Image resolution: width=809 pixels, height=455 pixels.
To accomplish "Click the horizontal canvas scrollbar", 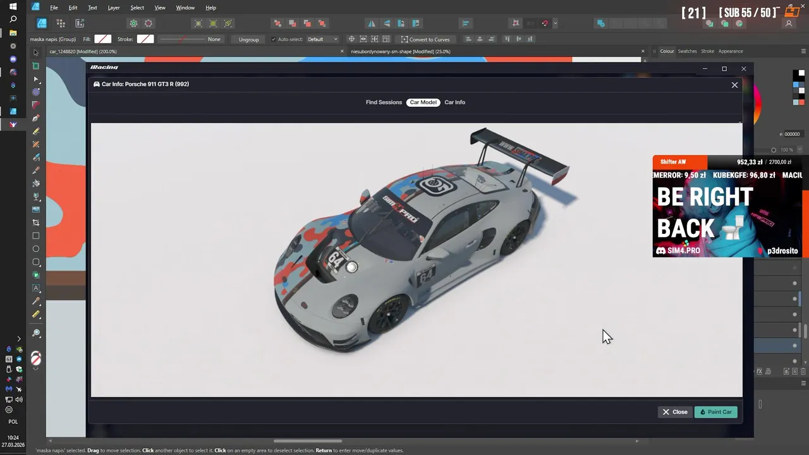I will [x=308, y=441].
